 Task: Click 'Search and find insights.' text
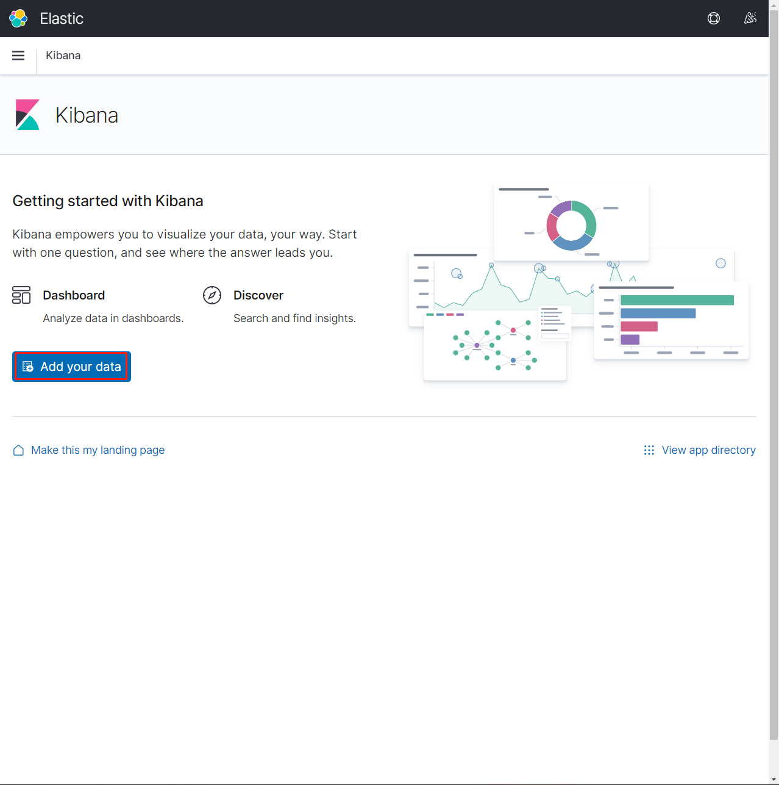pyautogui.click(x=295, y=318)
